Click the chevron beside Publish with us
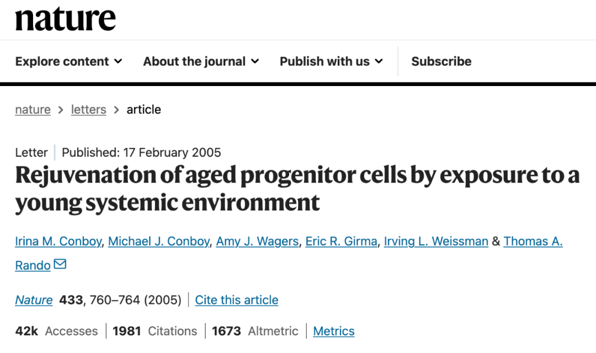The width and height of the screenshot is (596, 353). (x=379, y=61)
